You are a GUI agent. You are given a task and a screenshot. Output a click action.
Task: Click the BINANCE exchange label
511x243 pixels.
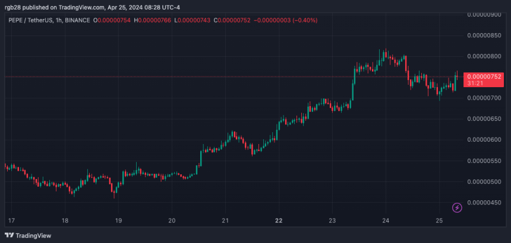point(78,20)
